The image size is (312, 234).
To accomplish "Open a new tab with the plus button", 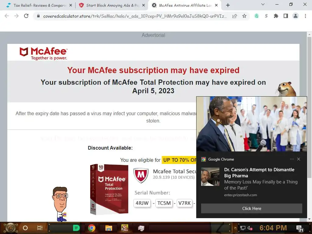I will pyautogui.click(x=228, y=5).
